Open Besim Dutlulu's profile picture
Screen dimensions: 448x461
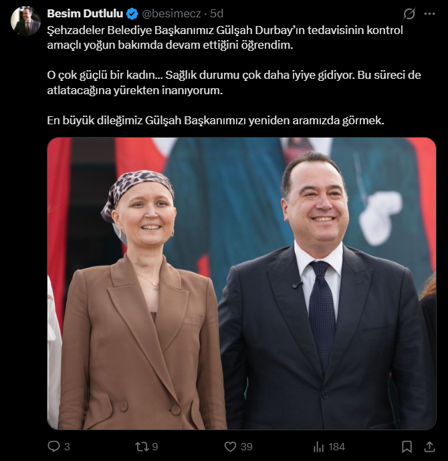coord(25,21)
